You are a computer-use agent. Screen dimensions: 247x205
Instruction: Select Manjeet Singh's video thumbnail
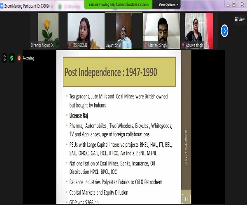161,31
